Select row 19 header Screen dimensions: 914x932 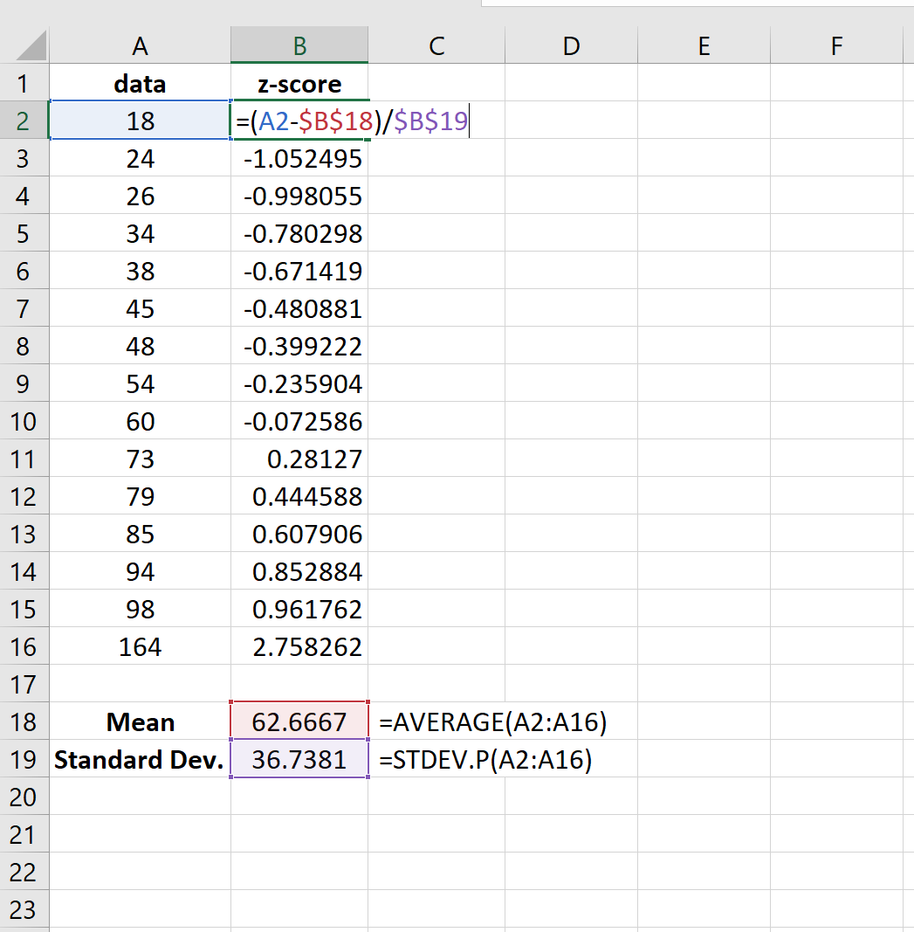point(24,760)
